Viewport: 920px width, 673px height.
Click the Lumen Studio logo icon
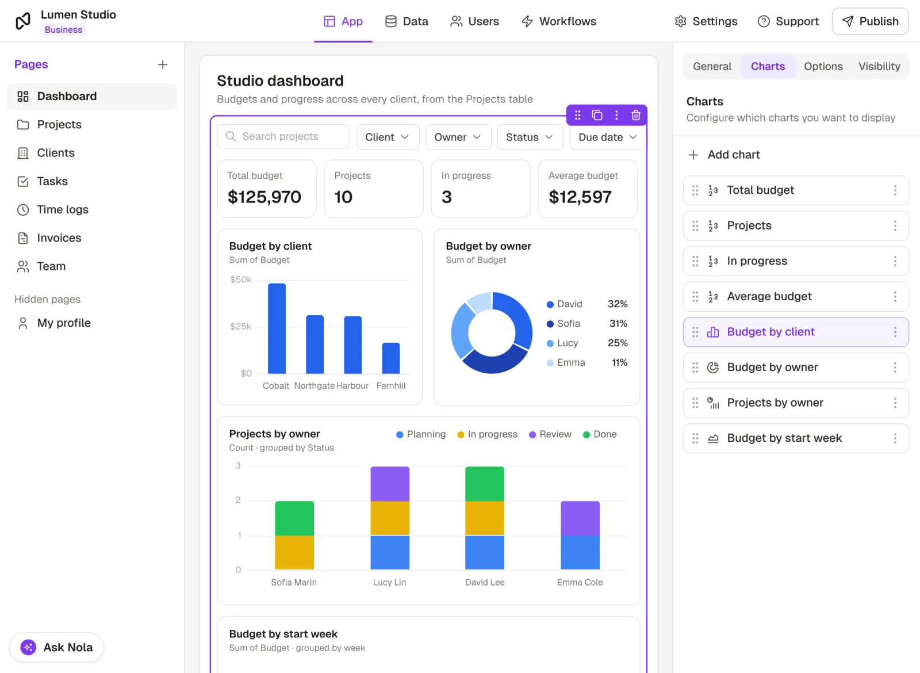[x=23, y=21]
